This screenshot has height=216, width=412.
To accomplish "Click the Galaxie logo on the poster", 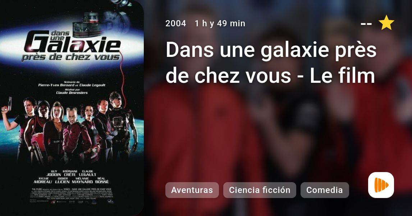I will click(x=72, y=45).
